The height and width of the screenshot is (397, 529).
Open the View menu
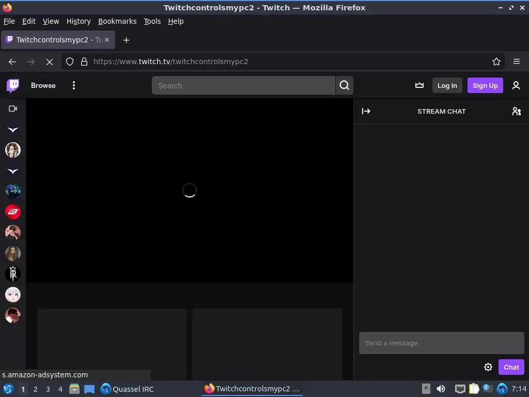pyautogui.click(x=51, y=21)
